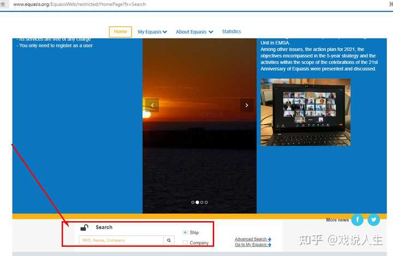This screenshot has width=393, height=256.
Task: Open the Equasis Facebook page icon
Action: pos(358,220)
